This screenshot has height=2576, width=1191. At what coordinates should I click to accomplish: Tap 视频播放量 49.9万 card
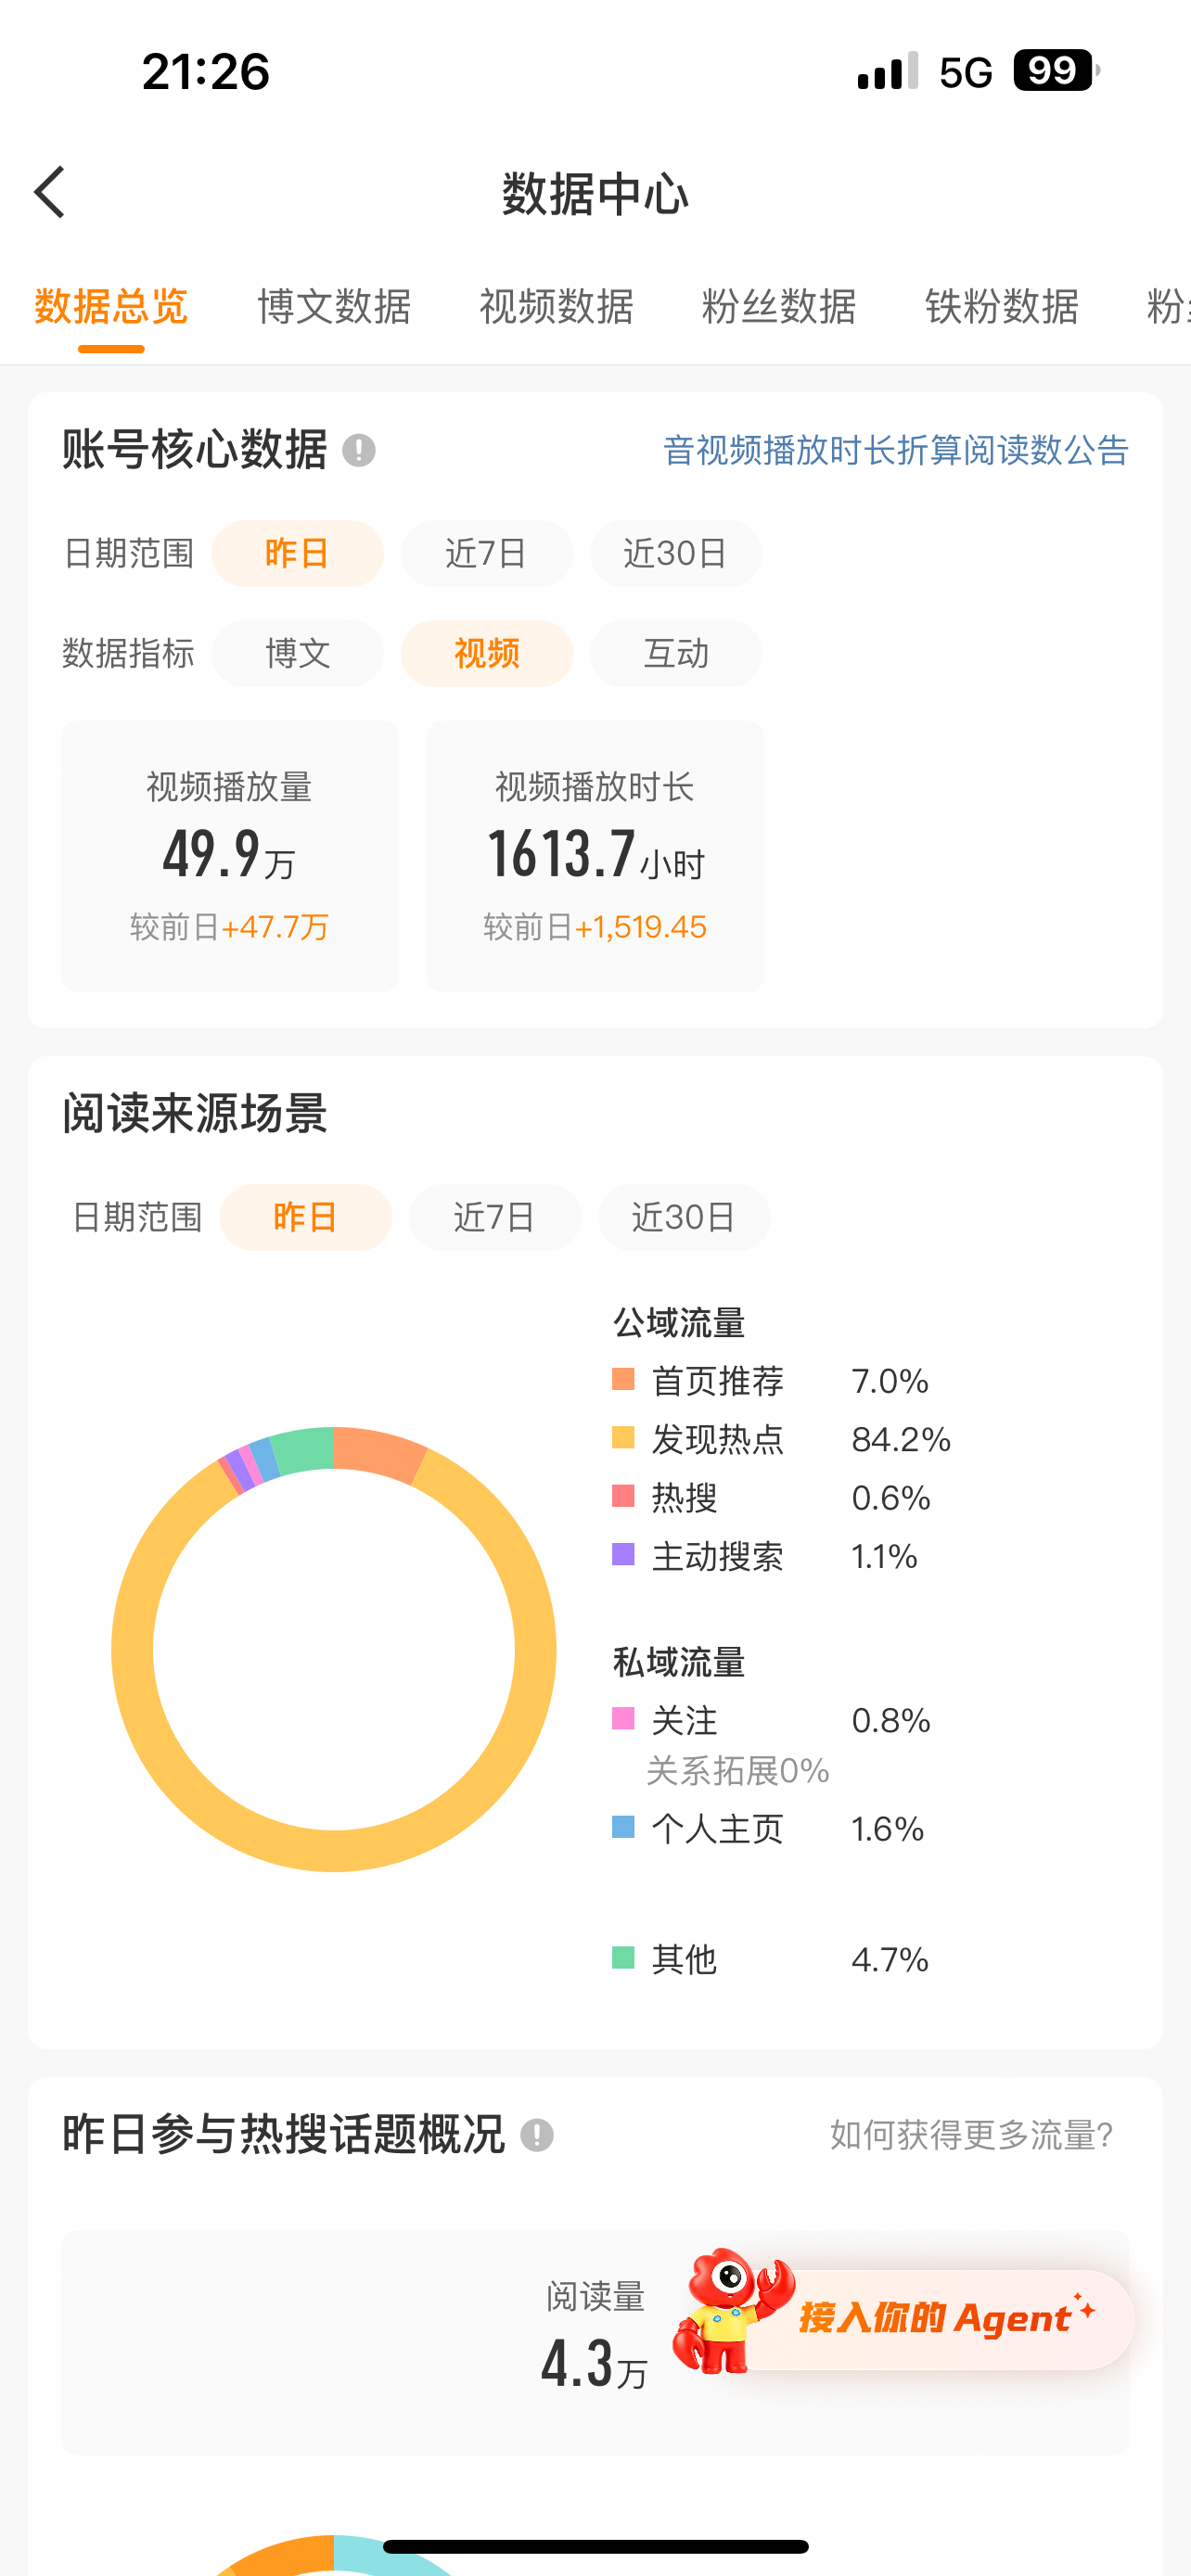[x=229, y=856]
